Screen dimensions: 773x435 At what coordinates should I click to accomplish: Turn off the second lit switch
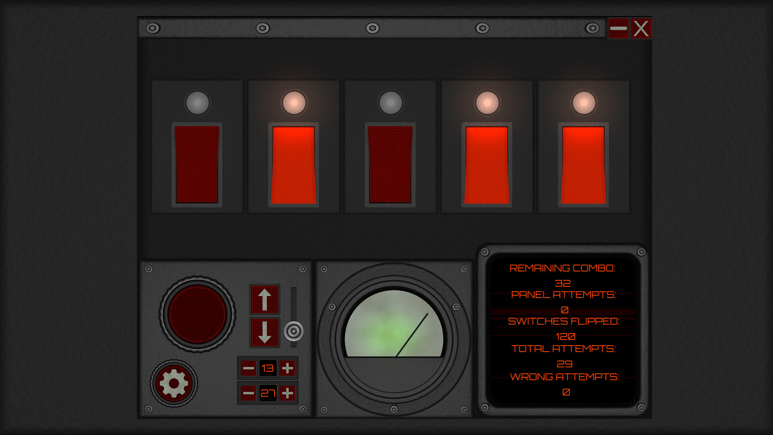(x=293, y=165)
